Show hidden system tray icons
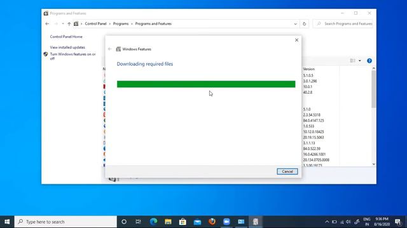This screenshot has height=228, width=407. (x=327, y=222)
